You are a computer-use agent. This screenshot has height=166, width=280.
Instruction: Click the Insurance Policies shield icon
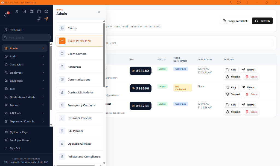coord(62,118)
